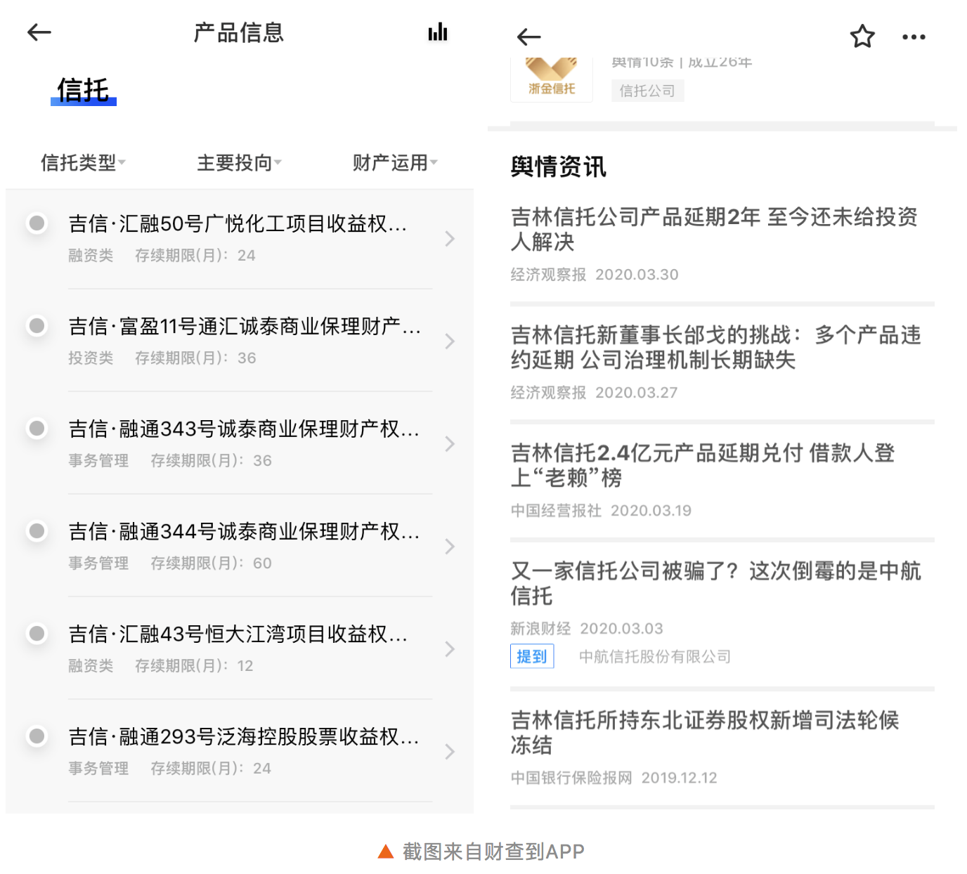
Task: Tap 舆情资讯 section heading
Action: (558, 167)
